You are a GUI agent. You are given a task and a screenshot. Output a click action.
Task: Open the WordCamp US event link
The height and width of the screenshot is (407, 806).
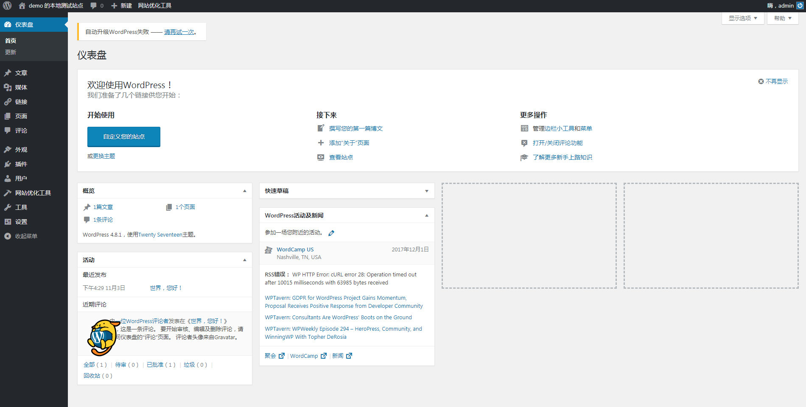[295, 249]
